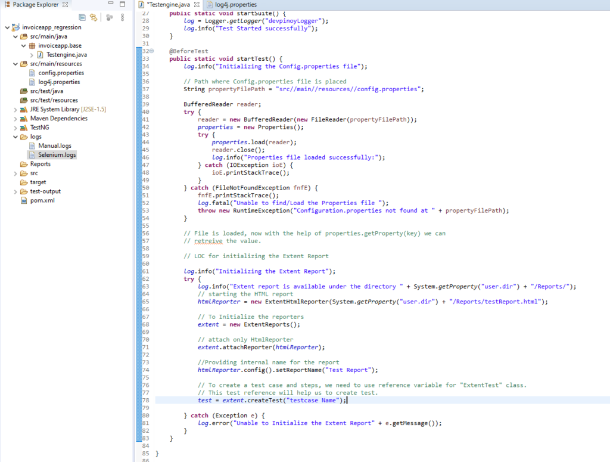Click the @BeforeTest annotation in the editor

(x=189, y=51)
